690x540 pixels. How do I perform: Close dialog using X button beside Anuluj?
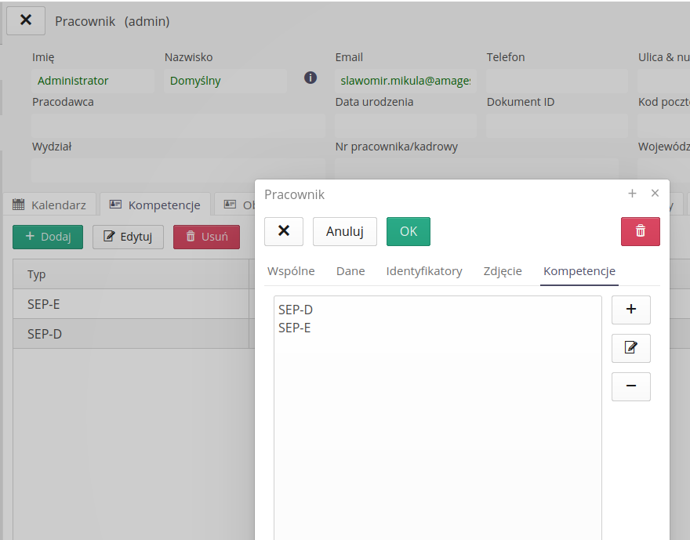(x=284, y=231)
